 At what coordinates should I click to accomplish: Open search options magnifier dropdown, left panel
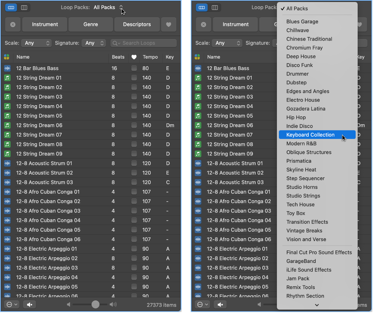[117, 43]
